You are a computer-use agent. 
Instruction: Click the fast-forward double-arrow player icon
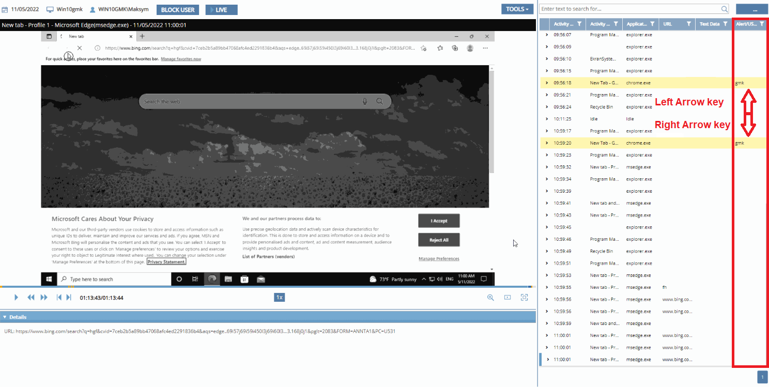pyautogui.click(x=44, y=298)
